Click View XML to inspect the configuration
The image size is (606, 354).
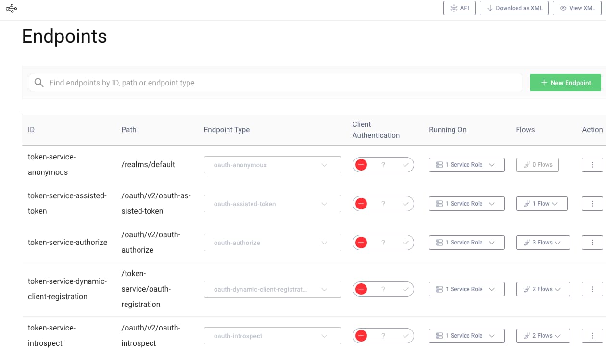pos(577,8)
